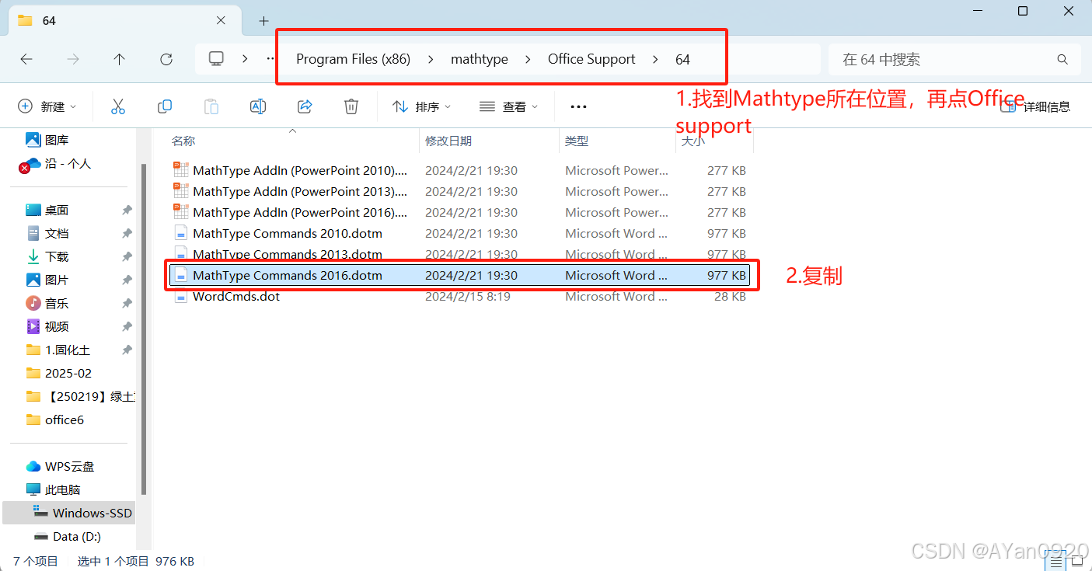Screen dimensions: 1092x571
Task: Click the navigation pane scrollbar
Action: click(143, 329)
